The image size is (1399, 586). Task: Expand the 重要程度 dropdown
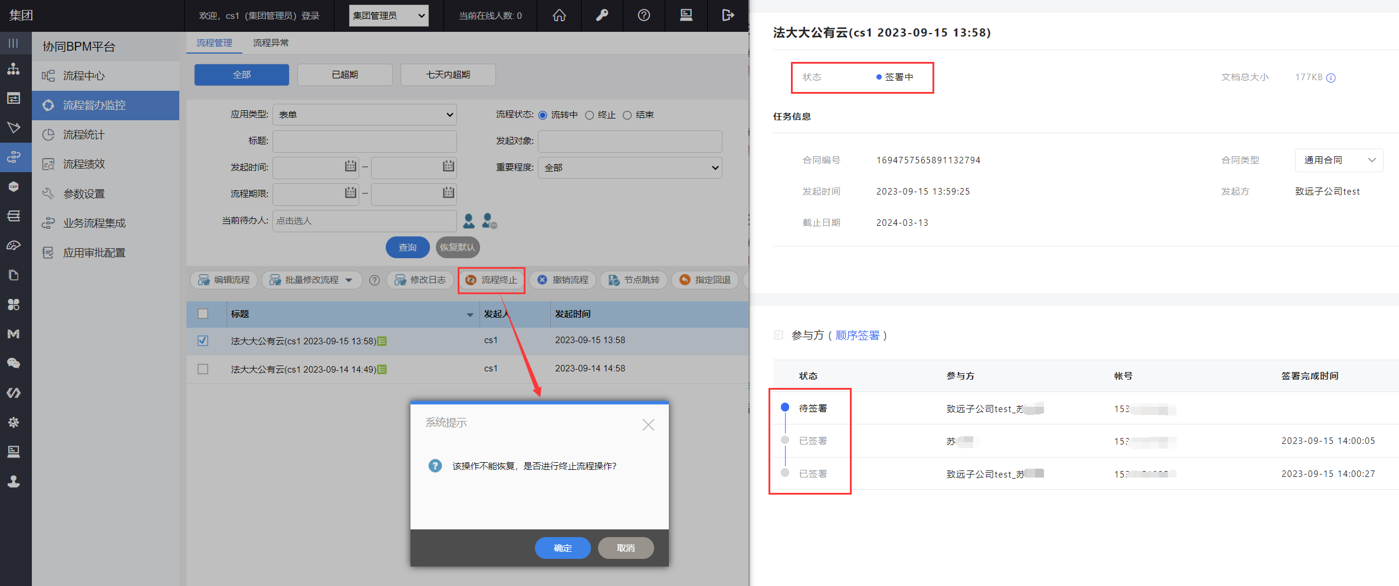pos(630,168)
